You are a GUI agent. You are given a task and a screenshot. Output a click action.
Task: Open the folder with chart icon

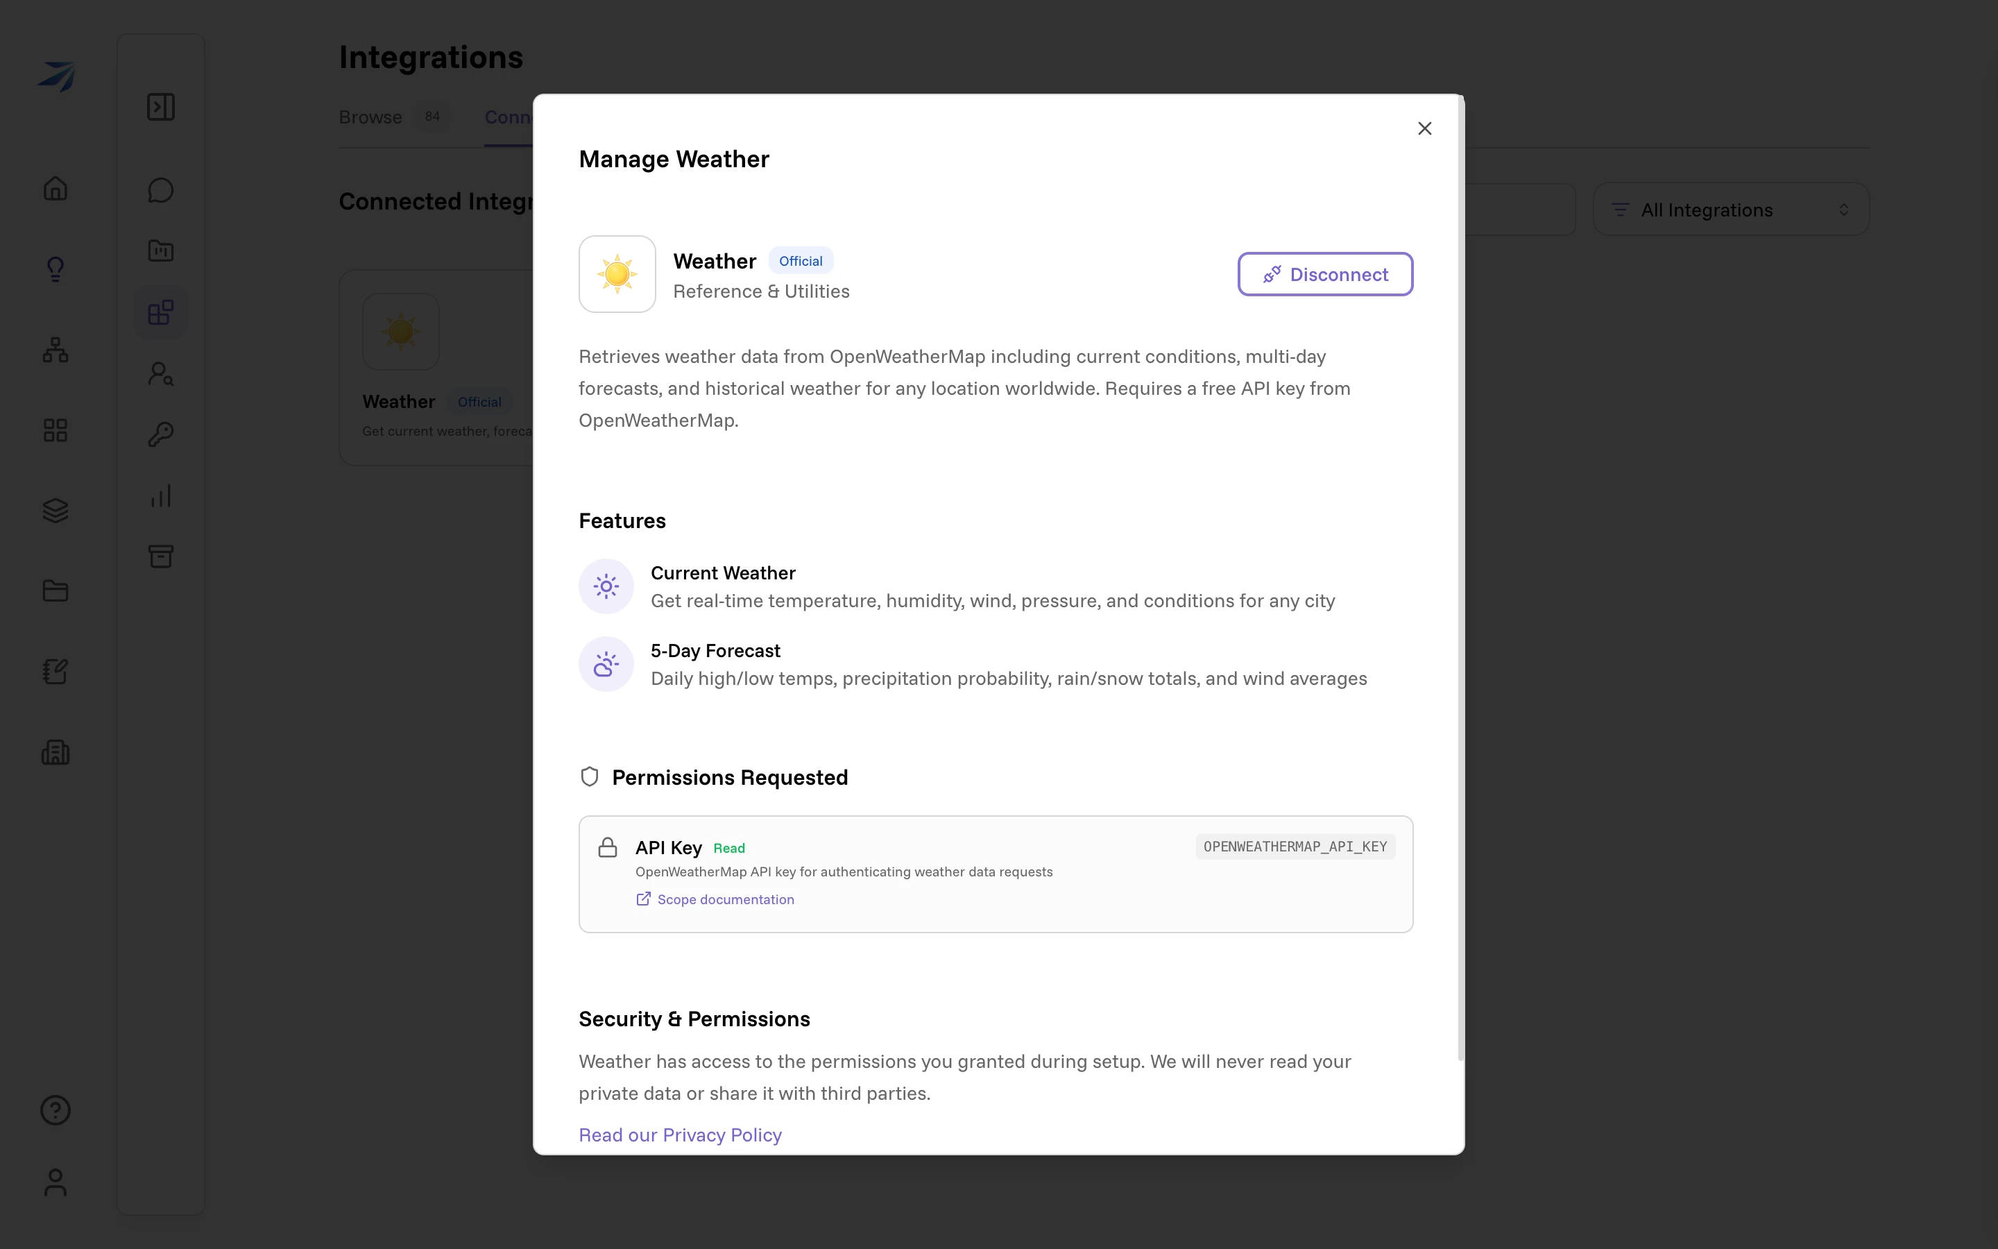161,250
